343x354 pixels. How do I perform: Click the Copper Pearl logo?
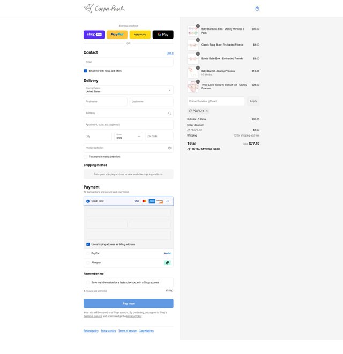click(x=104, y=9)
